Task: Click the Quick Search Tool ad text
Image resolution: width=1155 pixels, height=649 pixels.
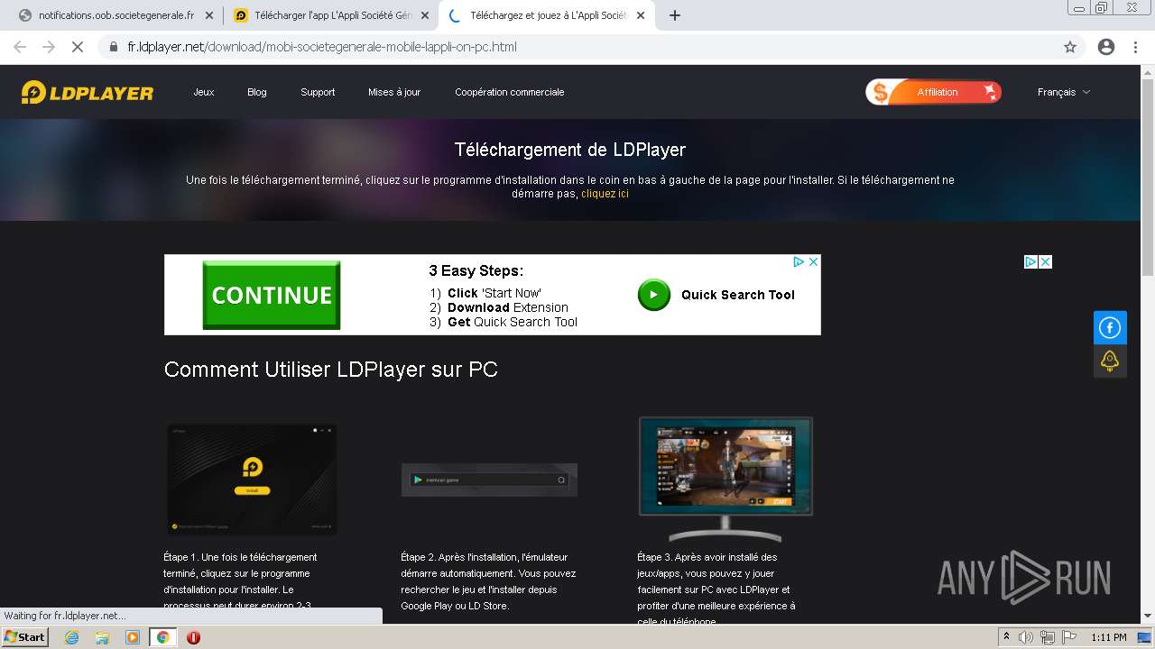Action: tap(738, 295)
